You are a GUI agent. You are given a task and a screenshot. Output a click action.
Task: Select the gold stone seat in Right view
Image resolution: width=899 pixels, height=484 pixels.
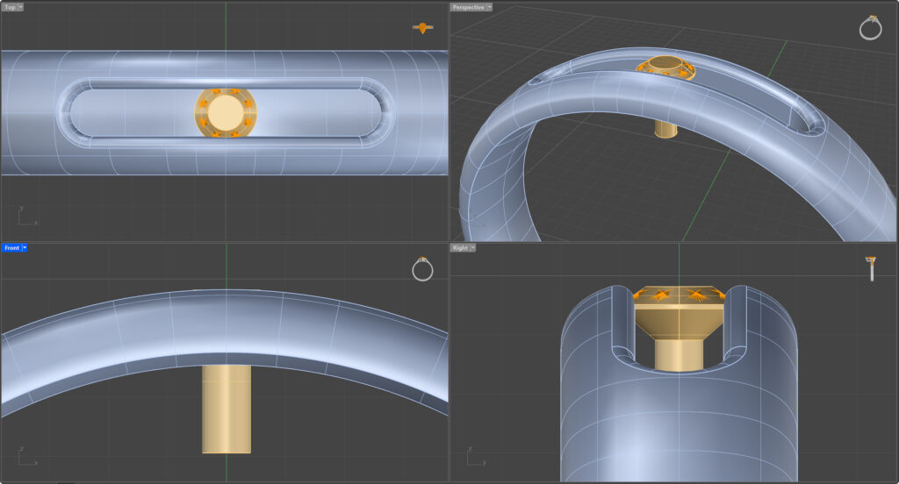coord(679,323)
